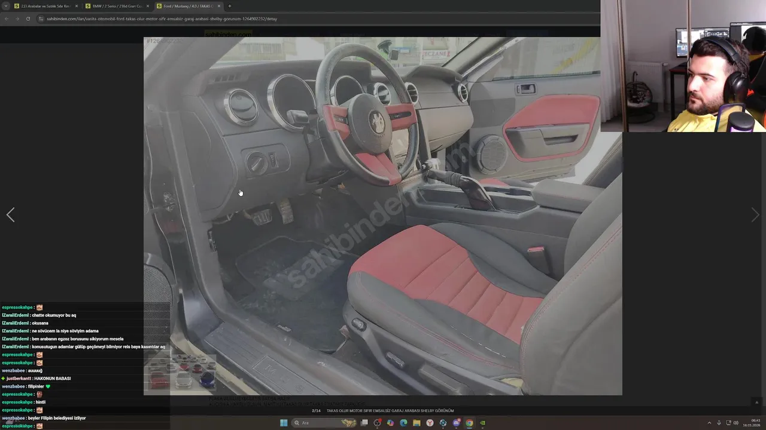Screen dimensions: 766x430
Task: Click the 2/14 photo counter
Action: 317,411
